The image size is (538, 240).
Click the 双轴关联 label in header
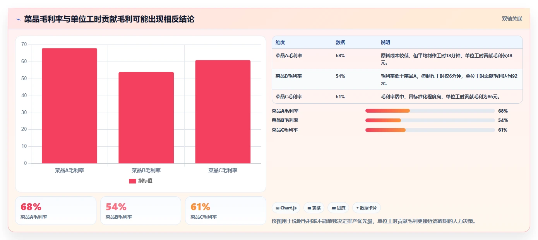pyautogui.click(x=512, y=19)
